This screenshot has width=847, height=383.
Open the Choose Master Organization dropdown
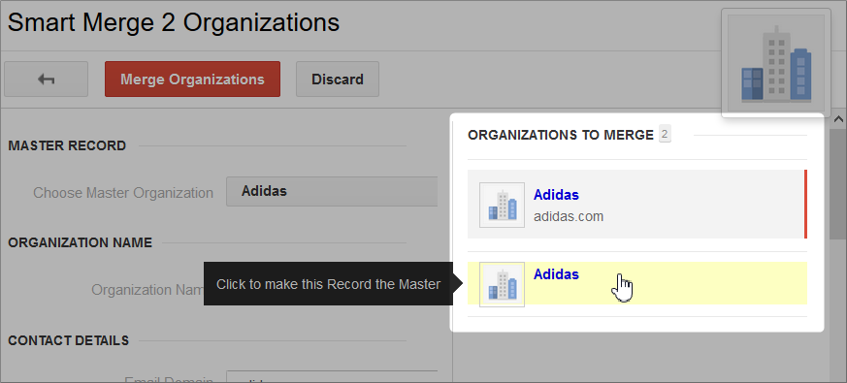pyautogui.click(x=332, y=191)
